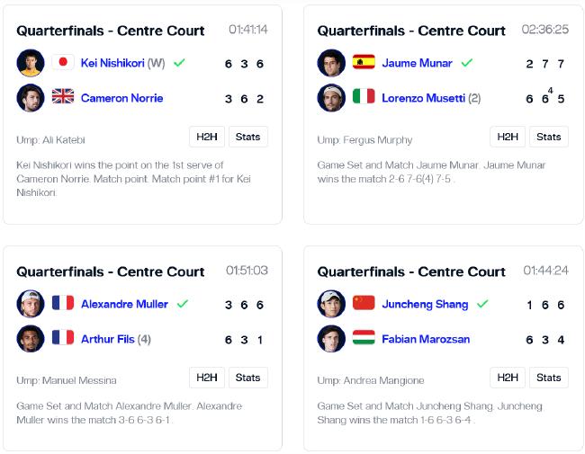Click the Spain flag next to Munar
Viewport: 585px width, 454px height.
(x=364, y=63)
